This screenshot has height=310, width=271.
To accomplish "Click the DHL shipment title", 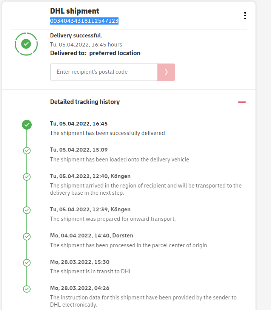I will (x=75, y=11).
